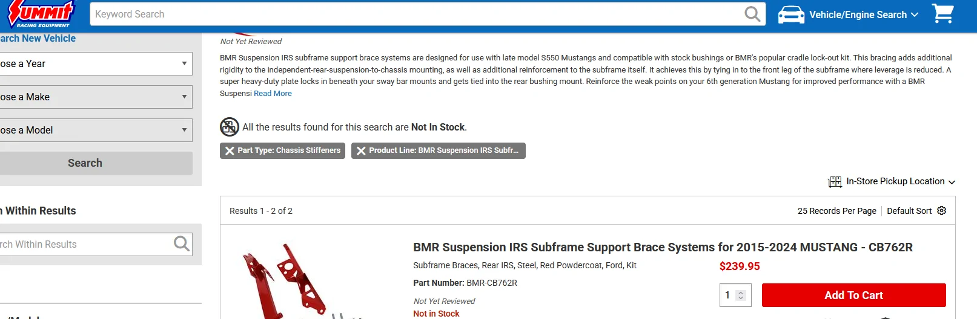
Task: Open the Choose a Year dropdown
Action: [x=96, y=63]
